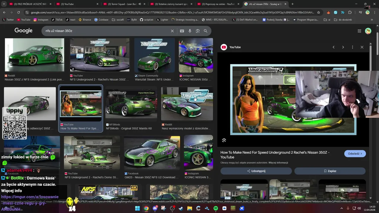The width and height of the screenshot is (379, 213).
Task: Expand the socialfi bookmark folder
Action: click(118, 20)
